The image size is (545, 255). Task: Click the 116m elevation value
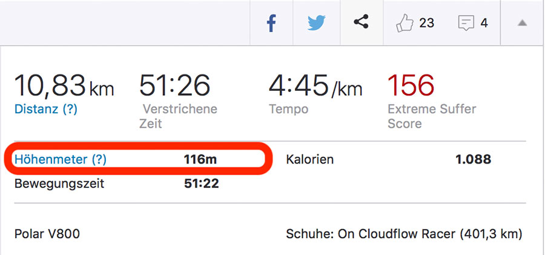200,160
